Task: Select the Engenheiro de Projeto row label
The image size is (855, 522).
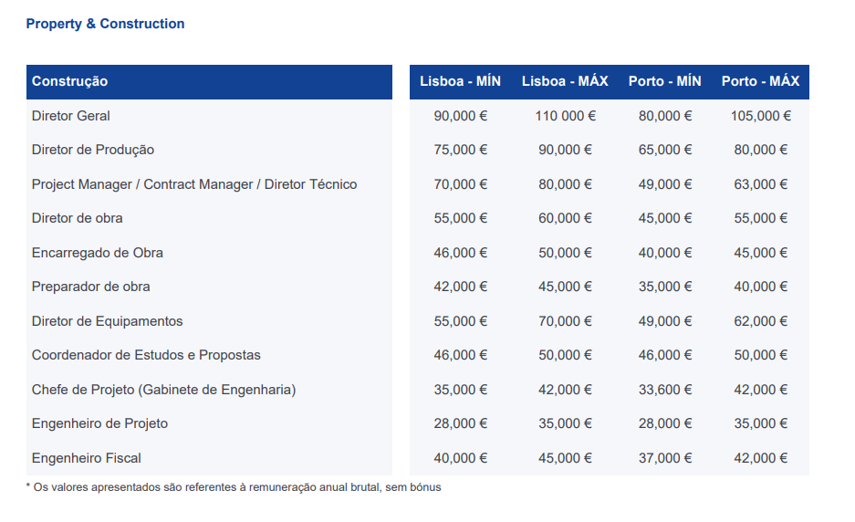Action: [x=99, y=423]
